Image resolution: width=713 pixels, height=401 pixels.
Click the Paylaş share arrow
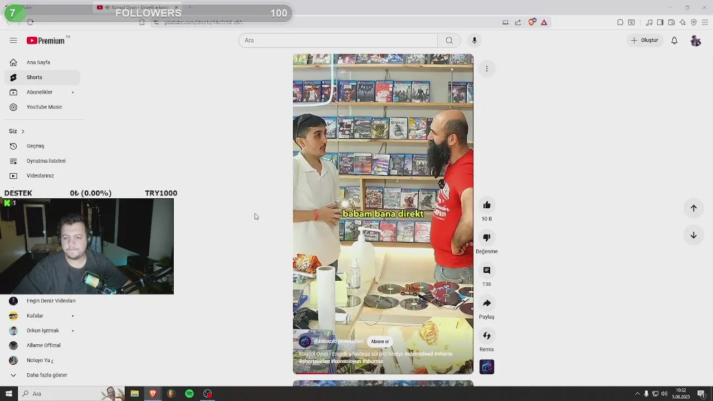[487, 303]
